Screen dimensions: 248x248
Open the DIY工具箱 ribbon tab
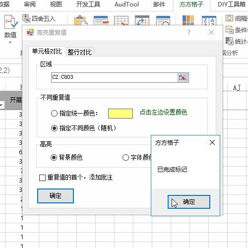coord(232,4)
